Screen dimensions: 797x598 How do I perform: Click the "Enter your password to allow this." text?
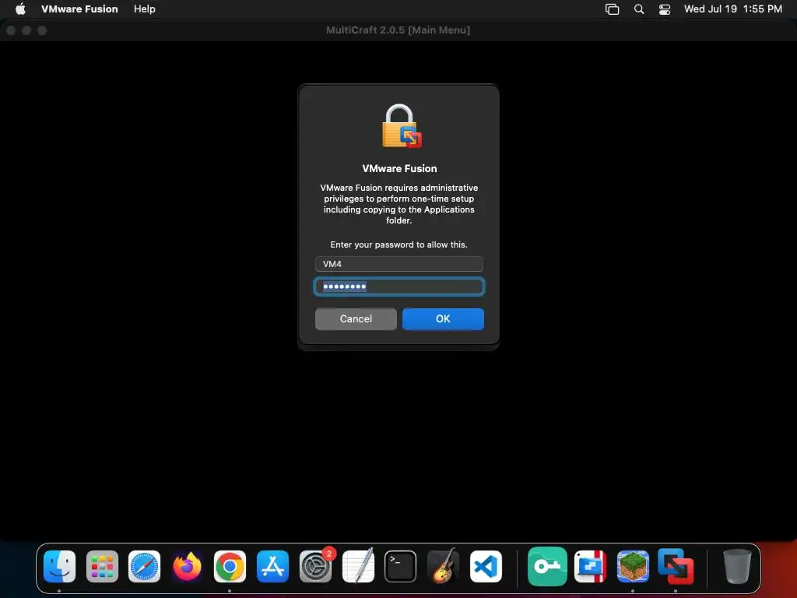tap(399, 244)
